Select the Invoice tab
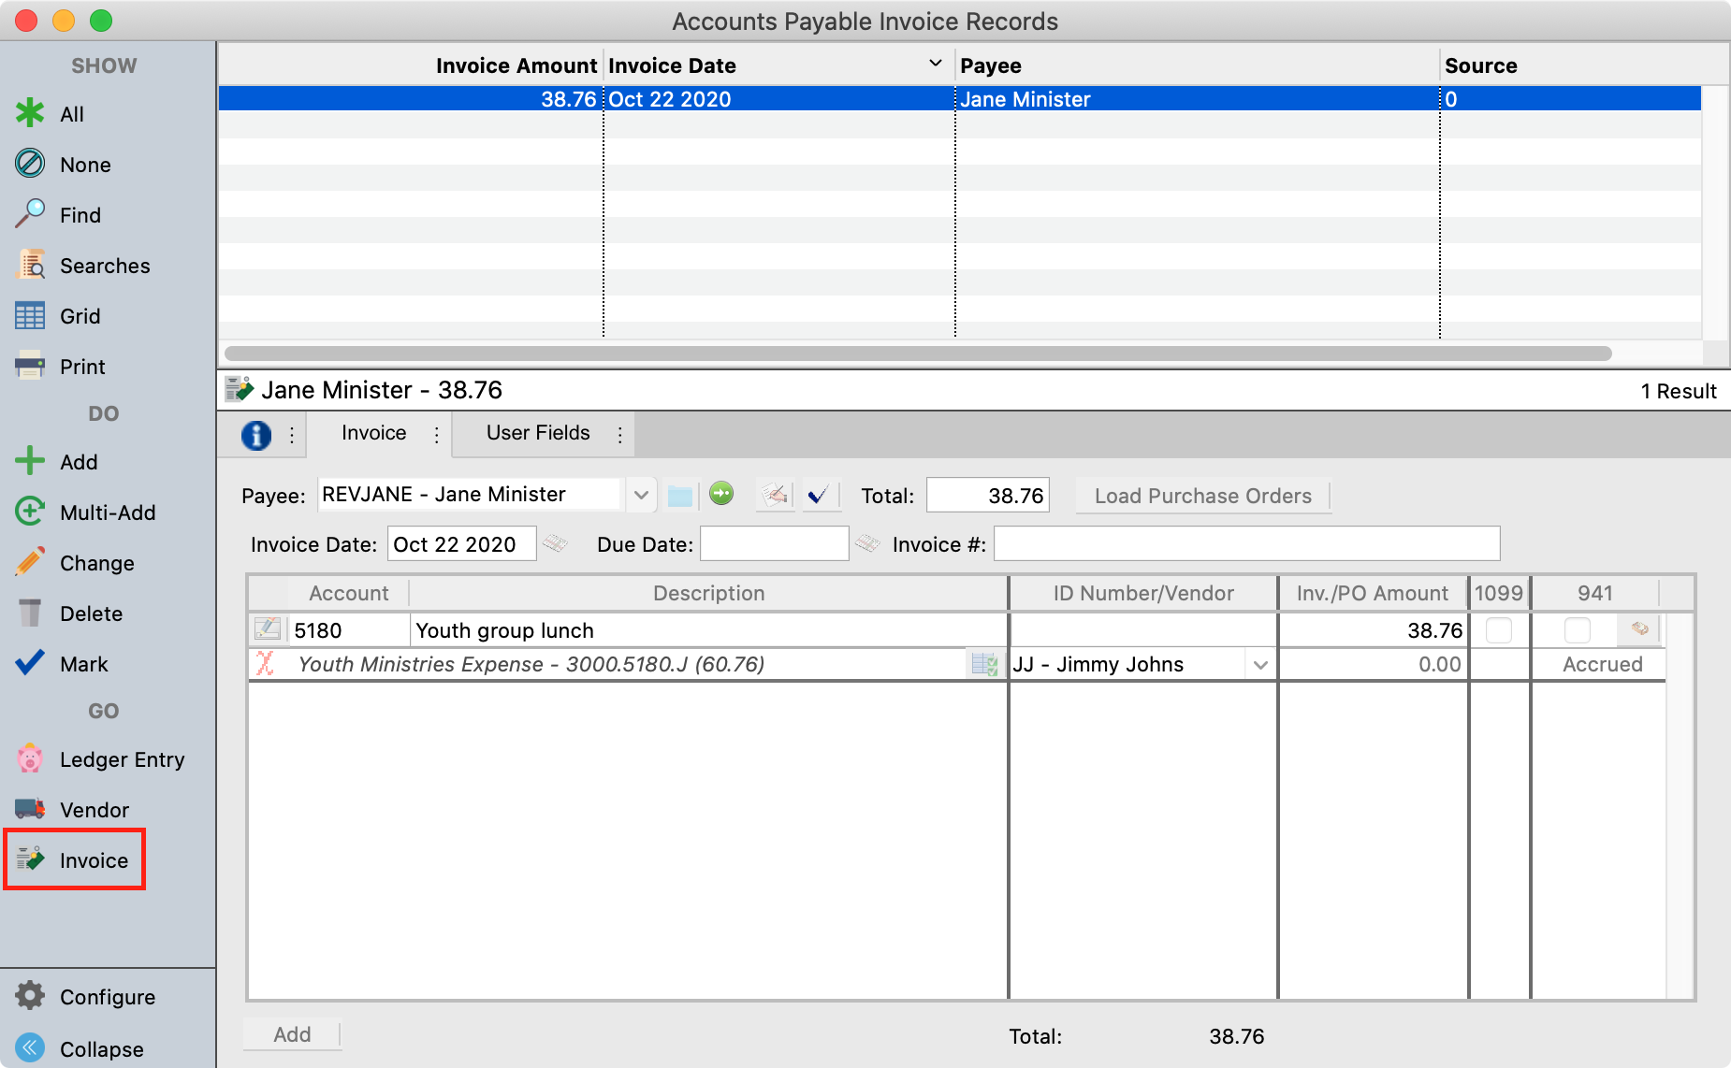Viewport: 1731px width, 1068px height. [x=373, y=433]
